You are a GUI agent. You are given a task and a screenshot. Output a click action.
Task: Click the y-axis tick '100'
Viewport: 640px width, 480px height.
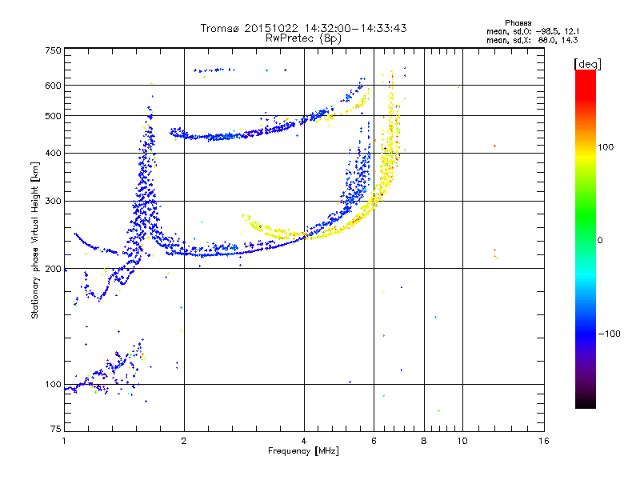53,384
